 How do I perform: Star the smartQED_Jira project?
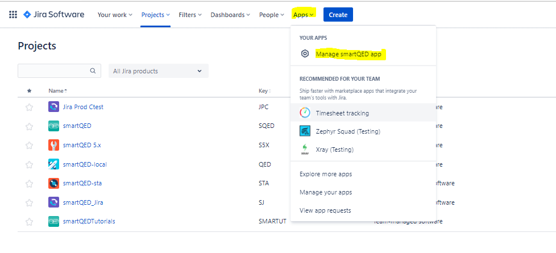tap(30, 203)
